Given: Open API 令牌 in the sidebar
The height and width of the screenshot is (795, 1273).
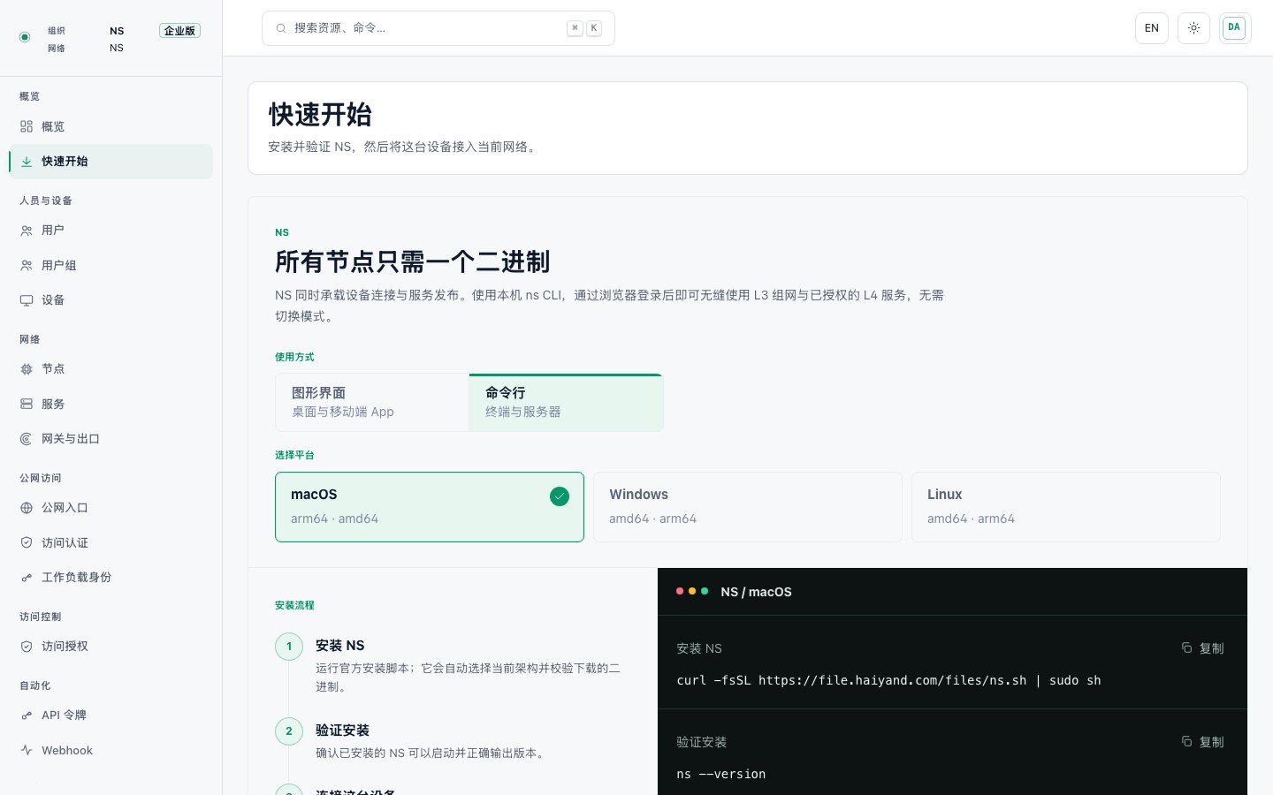Looking at the screenshot, I should pos(111,715).
